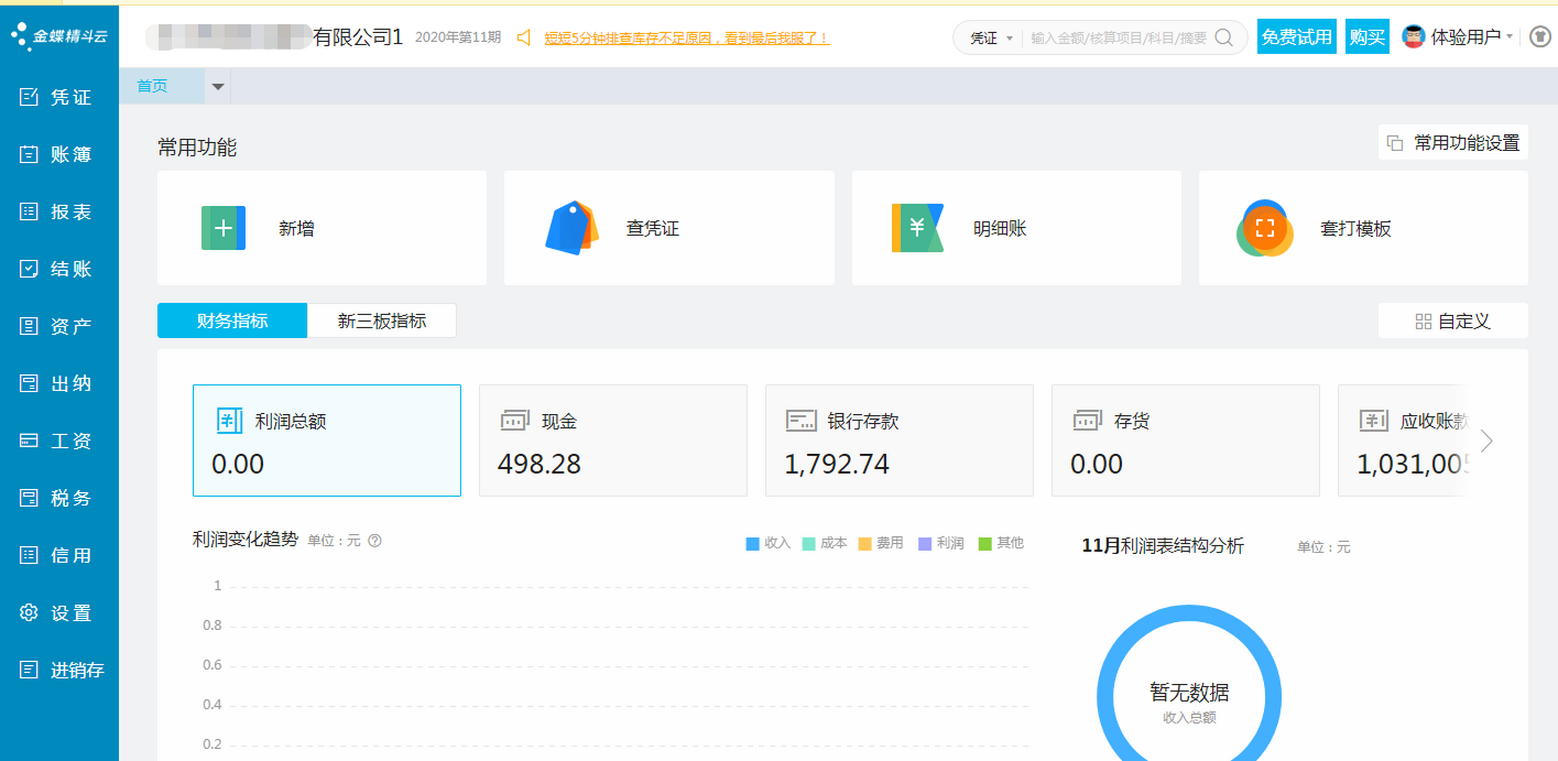The width and height of the screenshot is (1558, 761).
Task: Click the 金蝶精斗云 logo
Action: tap(59, 36)
